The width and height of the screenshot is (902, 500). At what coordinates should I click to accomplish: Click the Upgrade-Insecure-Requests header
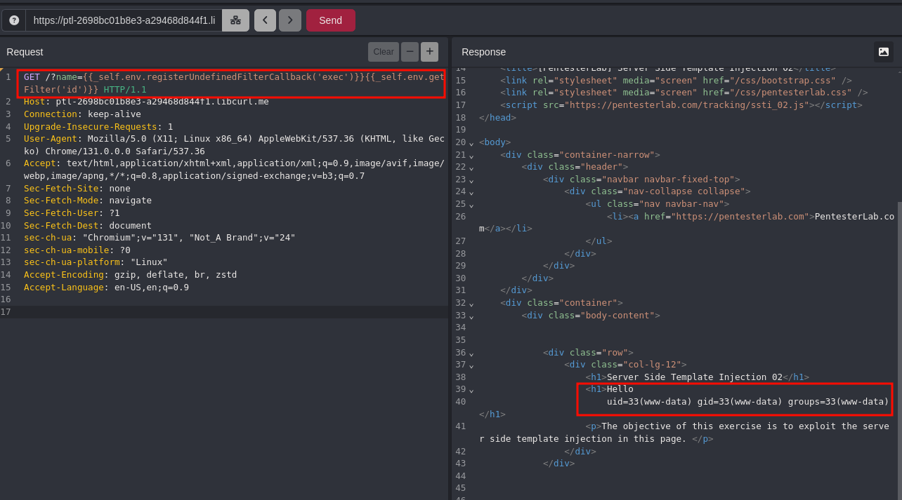98,127
